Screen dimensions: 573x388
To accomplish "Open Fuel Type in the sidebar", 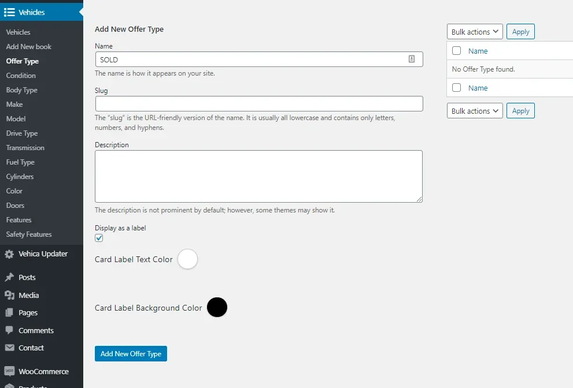I will (x=20, y=162).
